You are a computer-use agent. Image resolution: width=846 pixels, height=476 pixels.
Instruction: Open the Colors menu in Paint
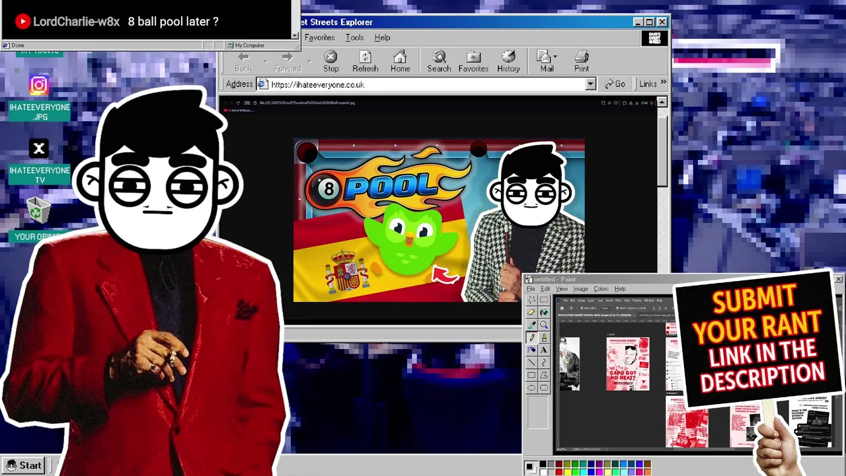(601, 289)
